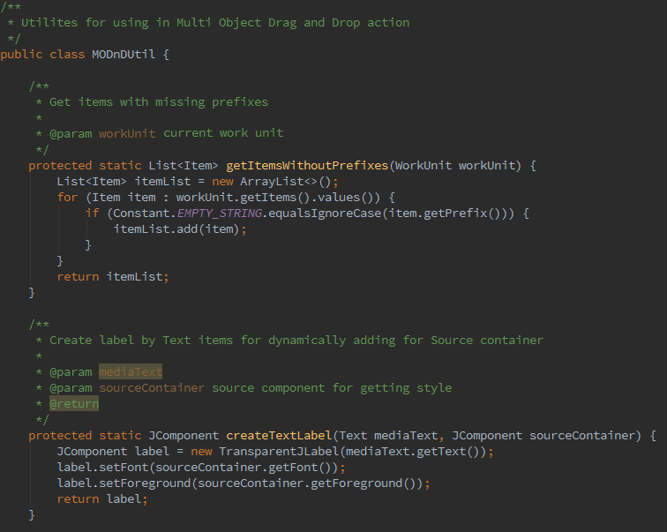667x532 pixels.
Task: Click the label.setFont line
Action: [201, 468]
